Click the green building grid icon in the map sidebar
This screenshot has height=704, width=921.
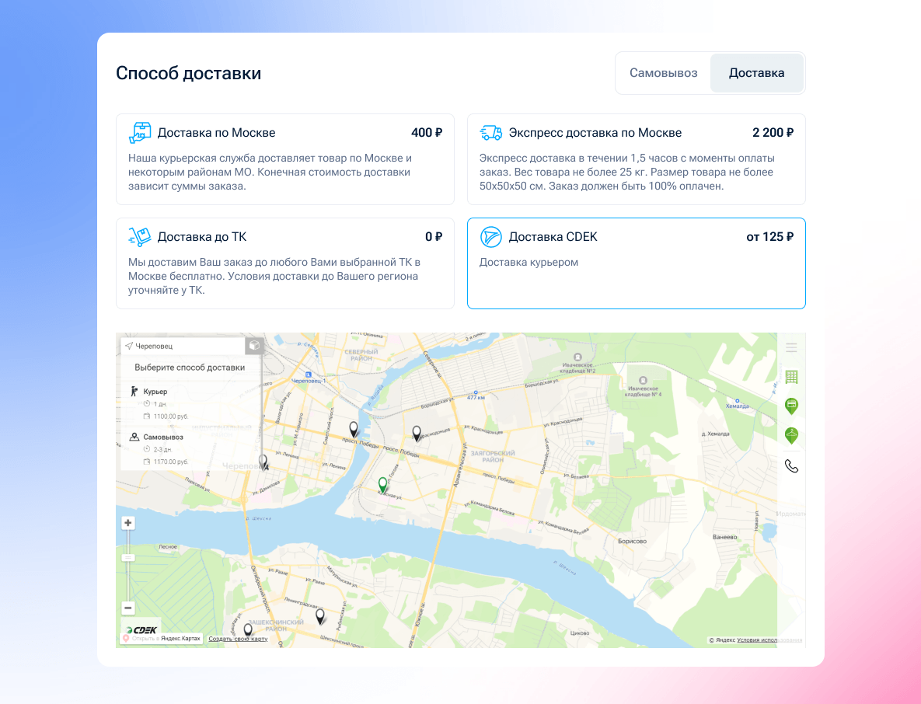click(791, 377)
